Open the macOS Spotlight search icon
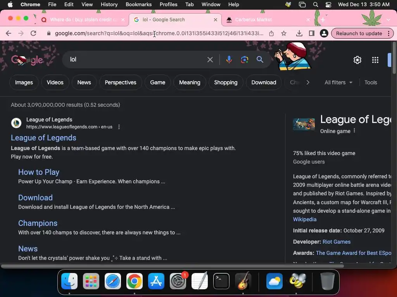Screen dimensions: 397x297 316,5
